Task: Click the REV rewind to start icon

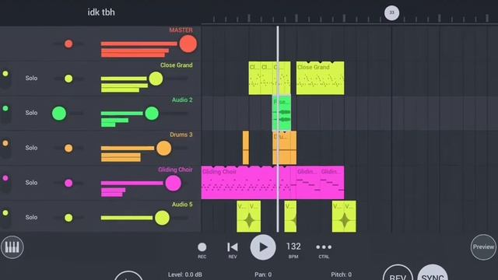Action: [233, 247]
